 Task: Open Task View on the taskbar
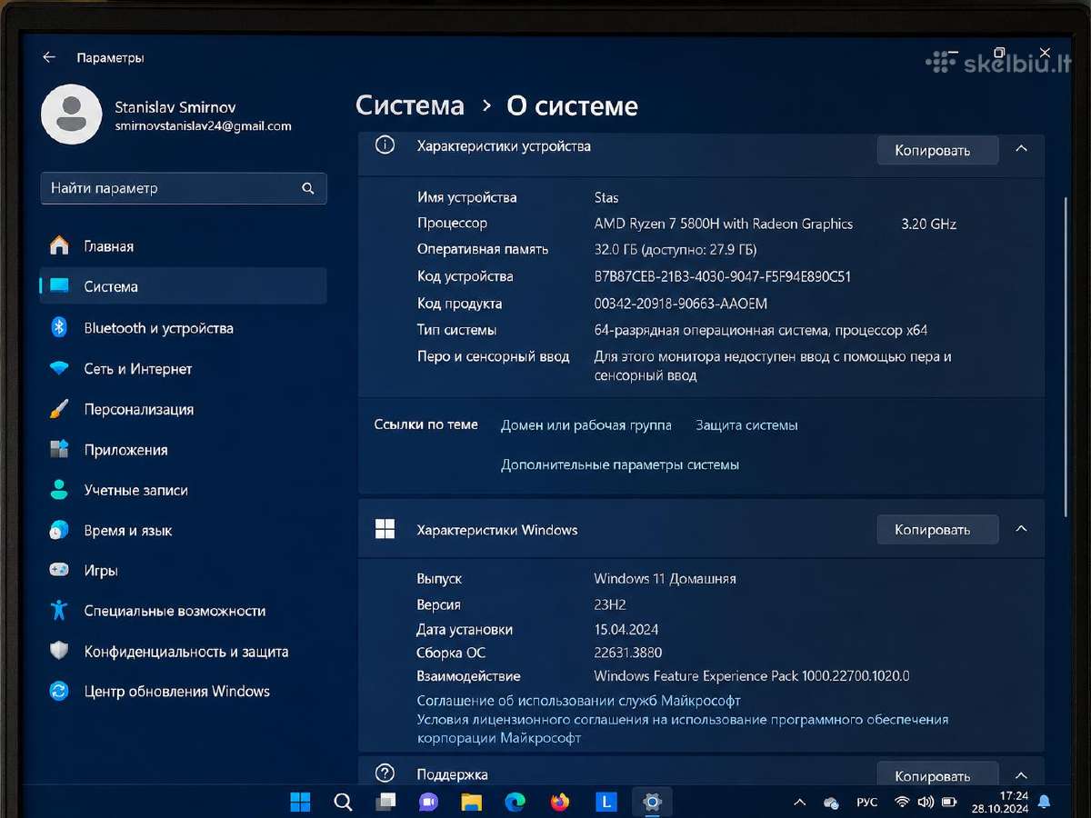(x=385, y=802)
